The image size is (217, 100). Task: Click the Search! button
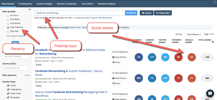point(131,13)
